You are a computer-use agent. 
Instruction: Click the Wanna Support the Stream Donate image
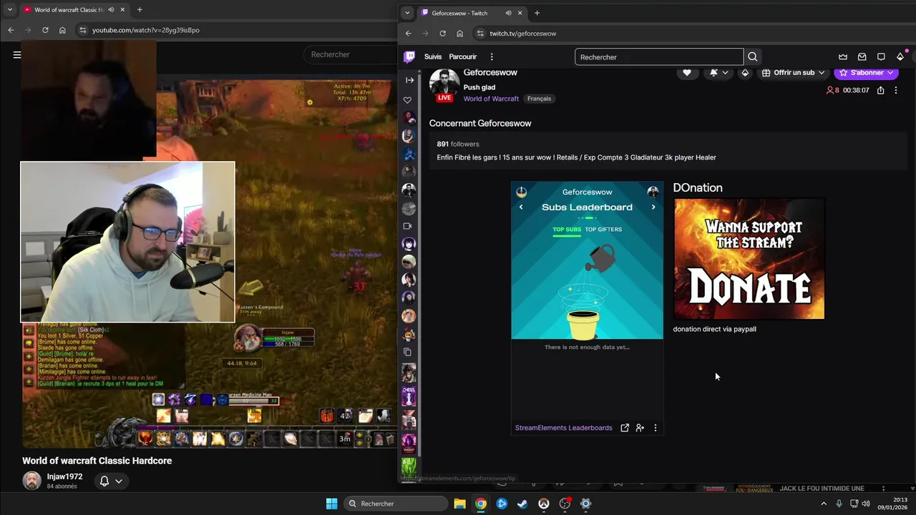749,260
